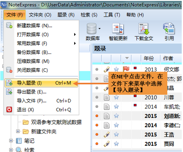Viewport: 183px width, 152px height.
Task: Click the close database icon in menu
Action: coord(9,70)
